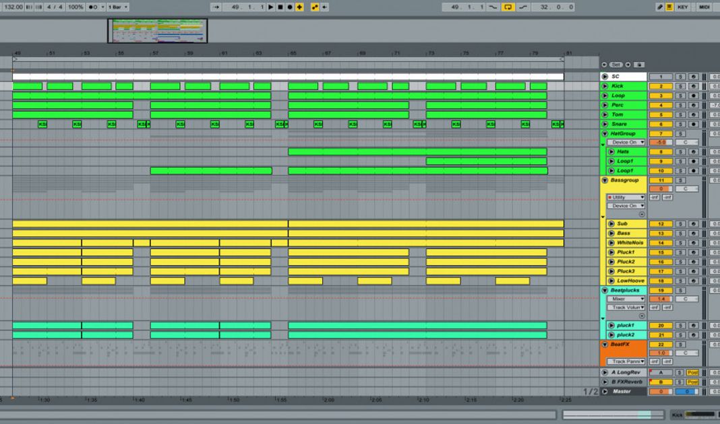Unfold the Snare track

pos(605,124)
